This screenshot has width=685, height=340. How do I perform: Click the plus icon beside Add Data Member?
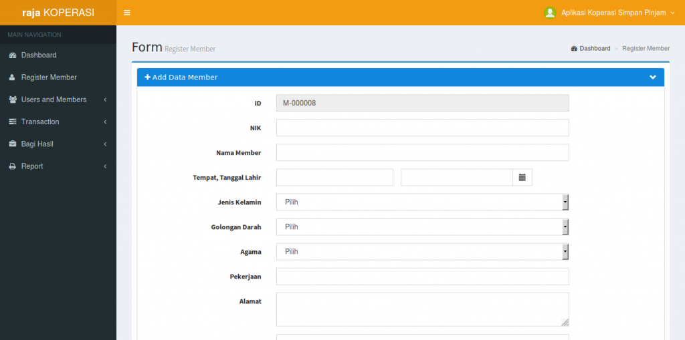pos(148,77)
